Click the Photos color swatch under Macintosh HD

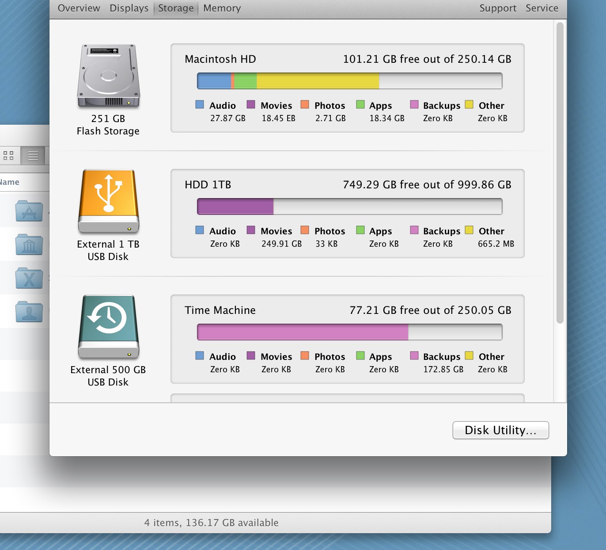(x=305, y=105)
